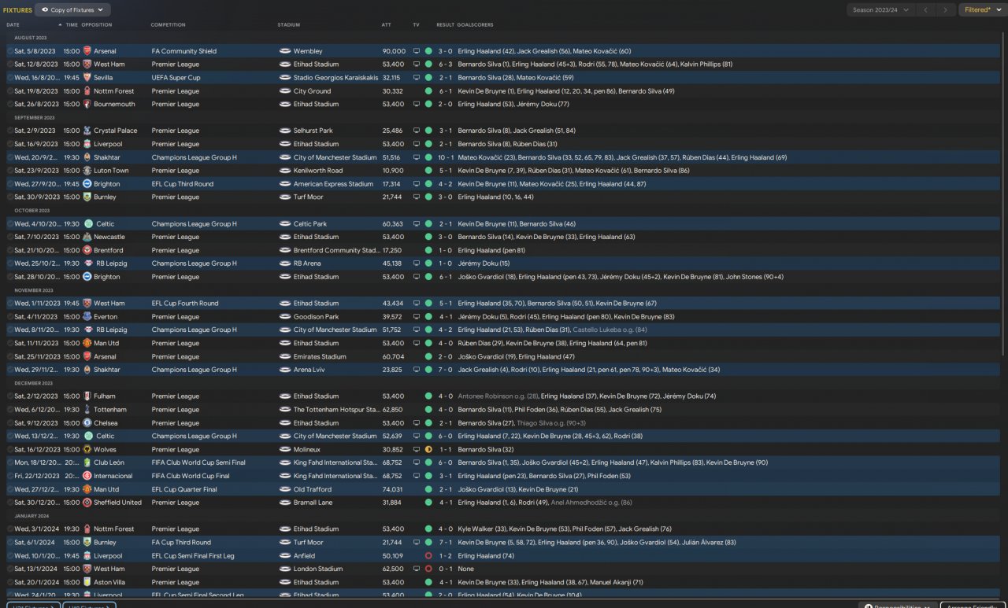1008x608 pixels.
Task: Open the Season 2023/24 dropdown
Action: click(880, 10)
